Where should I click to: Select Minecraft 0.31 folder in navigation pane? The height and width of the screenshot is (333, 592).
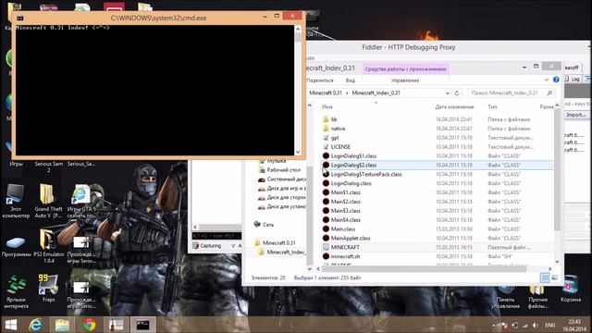pyautogui.click(x=279, y=242)
